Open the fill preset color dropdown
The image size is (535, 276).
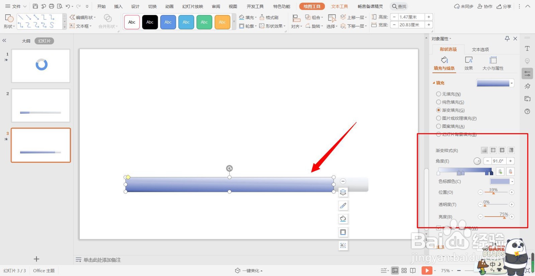tap(512, 83)
